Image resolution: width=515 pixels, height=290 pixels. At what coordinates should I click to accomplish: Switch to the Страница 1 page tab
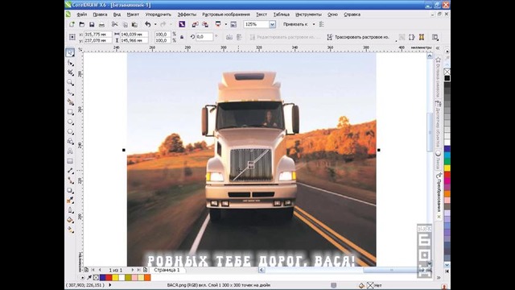(x=167, y=270)
